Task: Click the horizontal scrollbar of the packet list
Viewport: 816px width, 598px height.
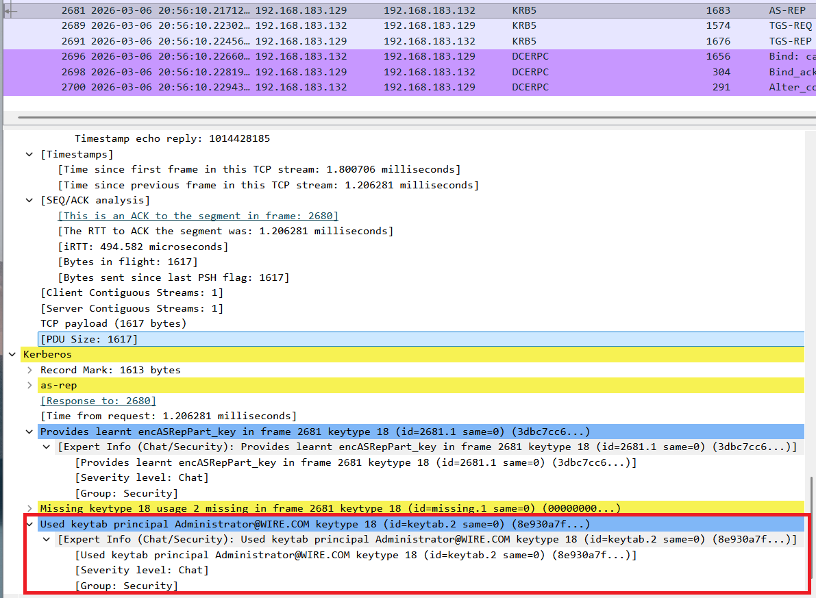Action: [417, 118]
